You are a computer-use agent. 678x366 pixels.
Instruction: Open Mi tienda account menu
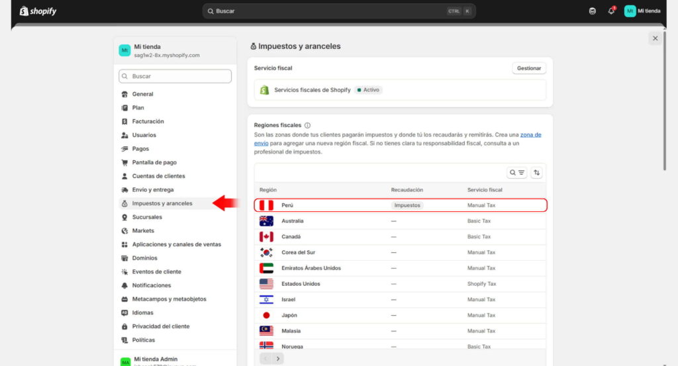642,11
